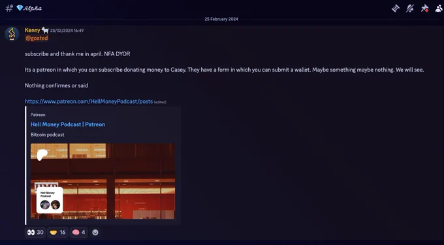This screenshot has height=245, width=444.
Task: Click the 'Nothing confirmes or said' line
Action: tap(56, 85)
